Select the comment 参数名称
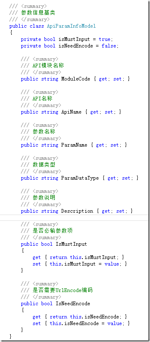The width and height of the screenshot is (150, 342). [44, 131]
